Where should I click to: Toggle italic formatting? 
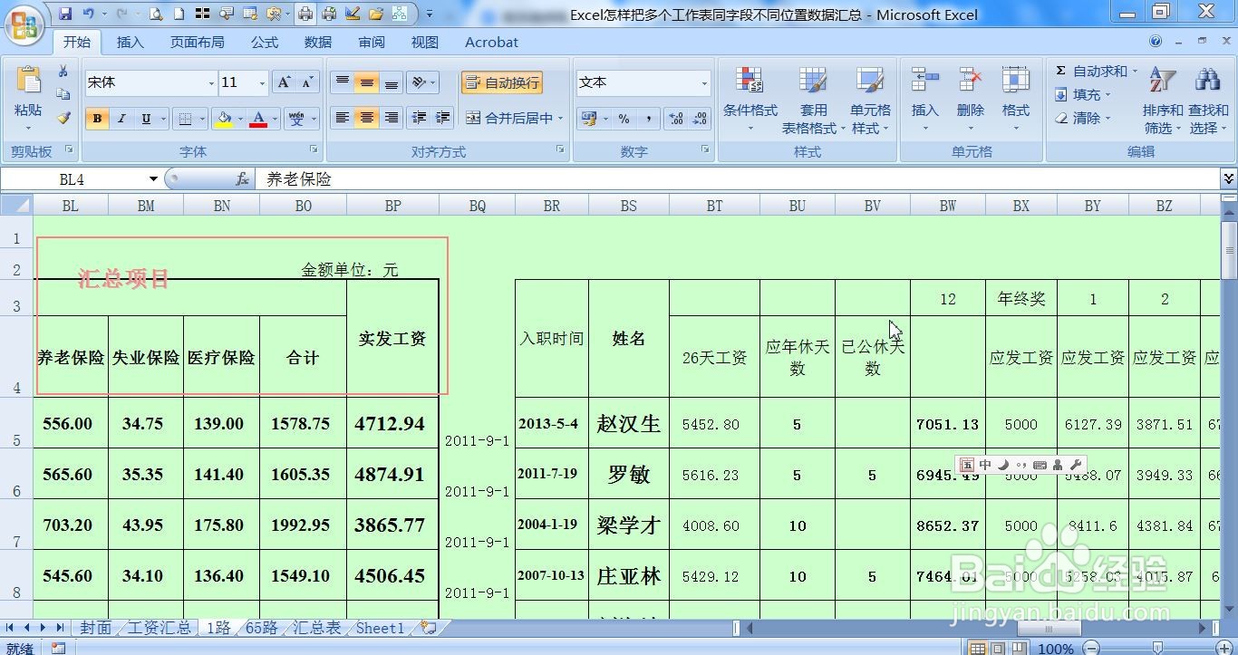(121, 118)
